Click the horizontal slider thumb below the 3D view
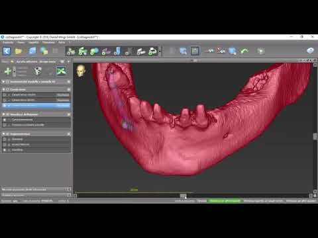Viewport: 318px width, 238px height. point(183,196)
